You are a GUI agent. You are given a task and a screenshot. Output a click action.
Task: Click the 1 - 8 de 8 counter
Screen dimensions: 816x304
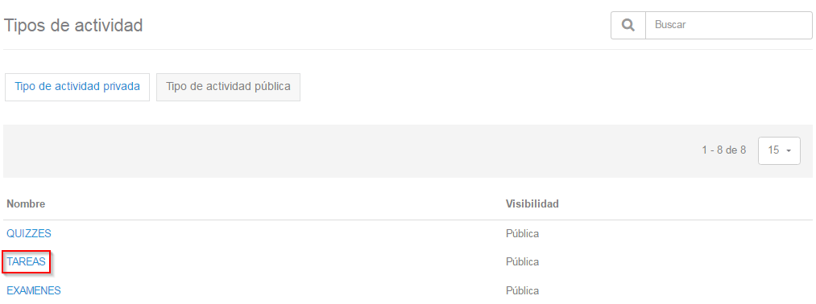tap(724, 150)
